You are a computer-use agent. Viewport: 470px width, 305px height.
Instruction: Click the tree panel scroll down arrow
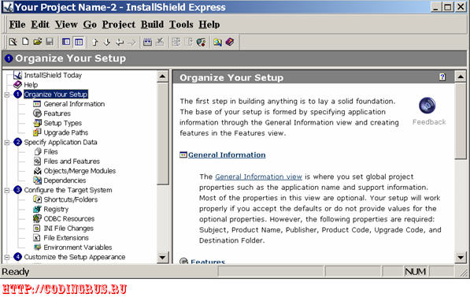162,257
